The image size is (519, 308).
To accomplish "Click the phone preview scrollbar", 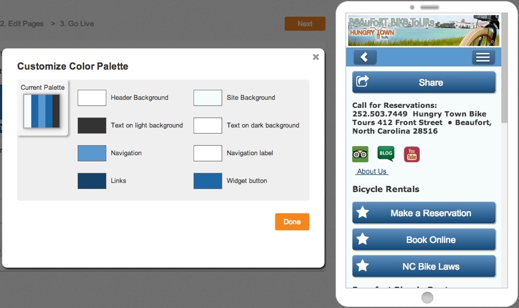I will (x=505, y=68).
